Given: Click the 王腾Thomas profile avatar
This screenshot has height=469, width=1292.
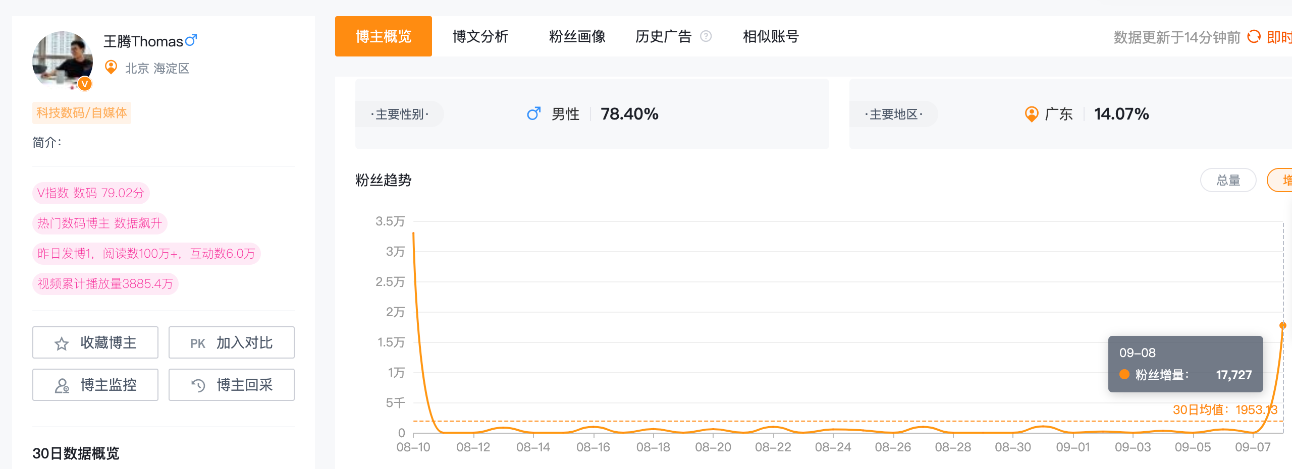Looking at the screenshot, I should [x=62, y=61].
